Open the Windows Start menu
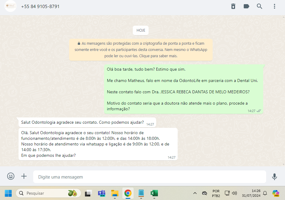Image resolution: width=285 pixels, height=200 pixels. click(8, 193)
